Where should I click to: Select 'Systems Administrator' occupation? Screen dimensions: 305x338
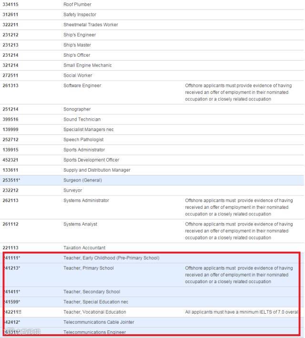pos(86,200)
